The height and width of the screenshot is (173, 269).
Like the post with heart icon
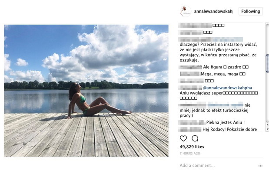coord(183,138)
